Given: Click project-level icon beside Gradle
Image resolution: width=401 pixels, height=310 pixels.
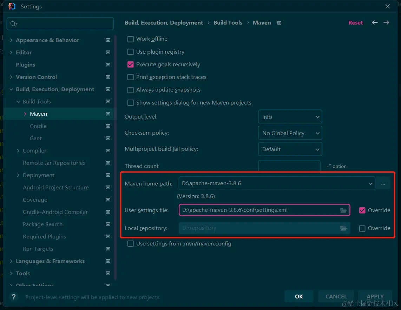Looking at the screenshot, I should pyautogui.click(x=108, y=126).
